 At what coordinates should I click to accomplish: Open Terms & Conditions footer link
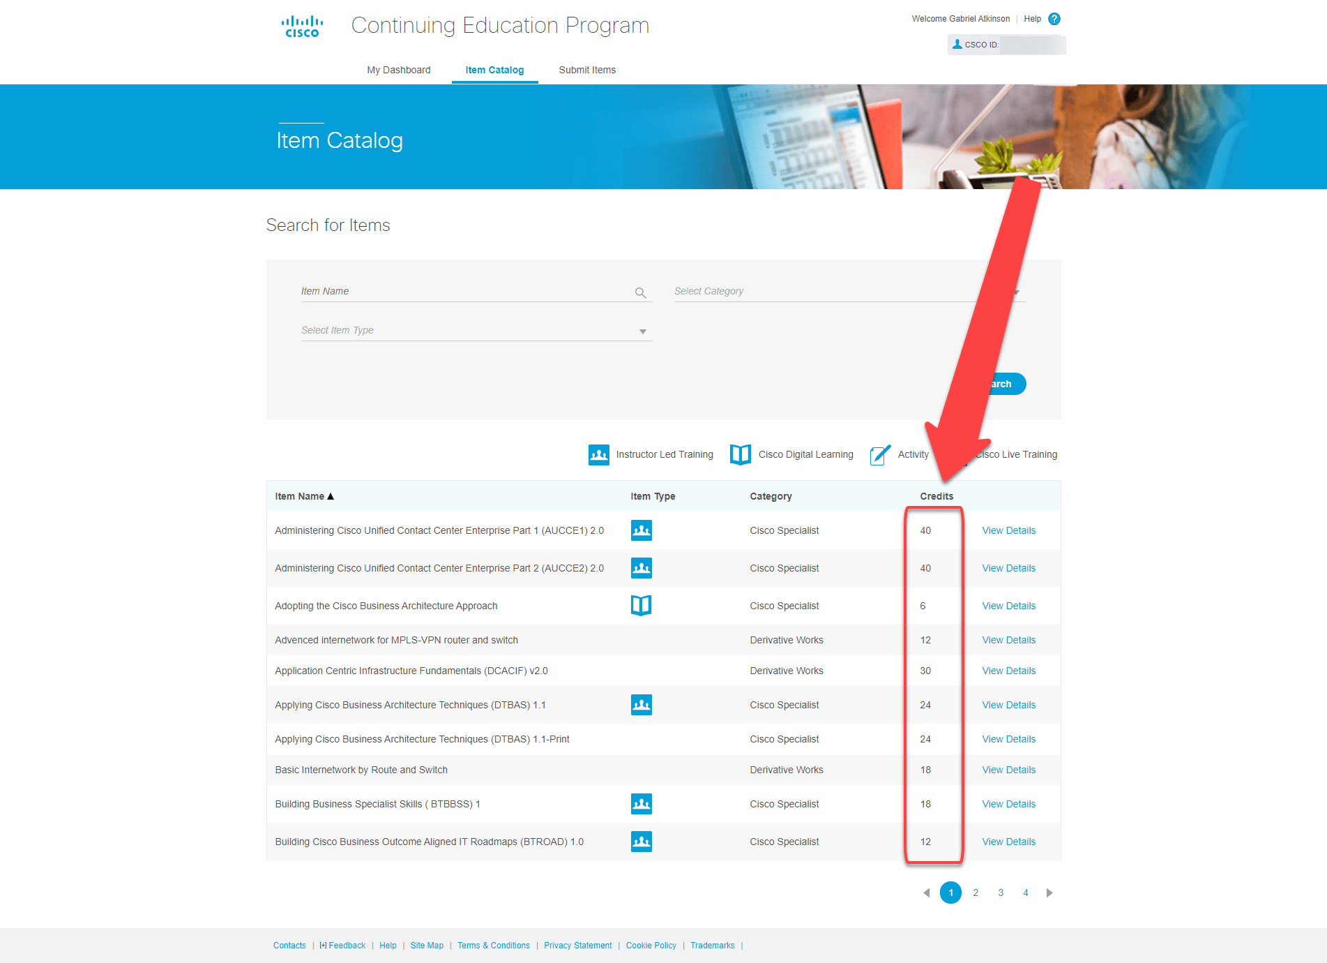pos(494,946)
